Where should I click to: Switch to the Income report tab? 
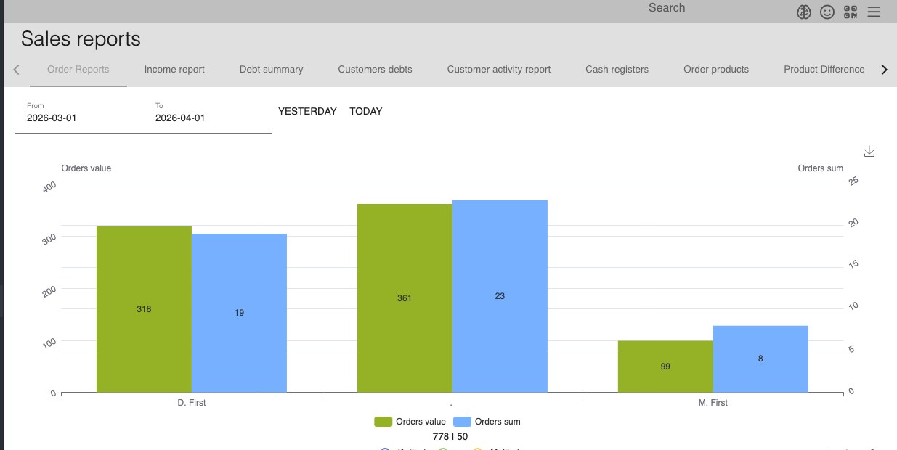[174, 70]
